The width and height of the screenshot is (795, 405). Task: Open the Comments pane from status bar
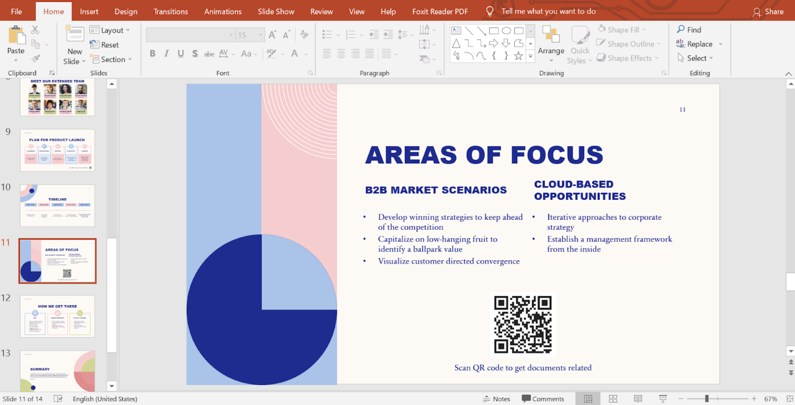(543, 399)
